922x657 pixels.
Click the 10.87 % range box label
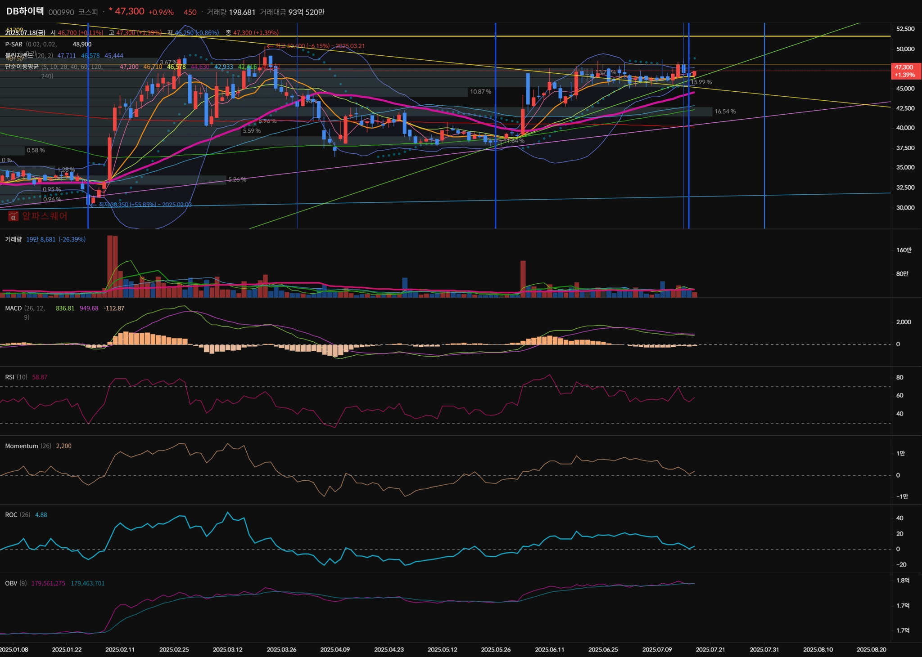click(480, 91)
